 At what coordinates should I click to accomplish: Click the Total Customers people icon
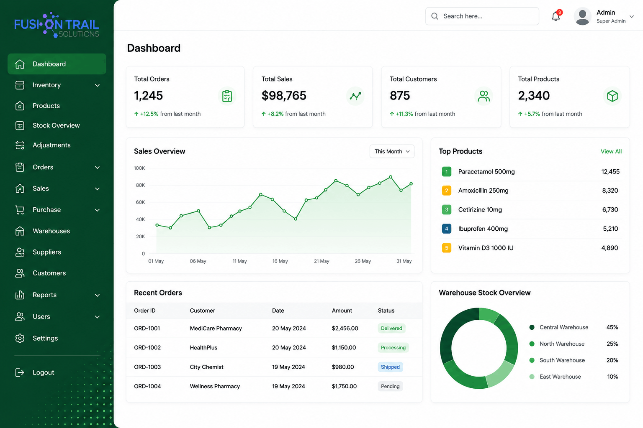484,96
